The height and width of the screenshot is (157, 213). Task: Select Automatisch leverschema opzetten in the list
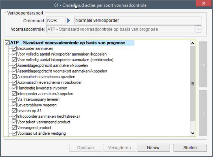coord(46,77)
